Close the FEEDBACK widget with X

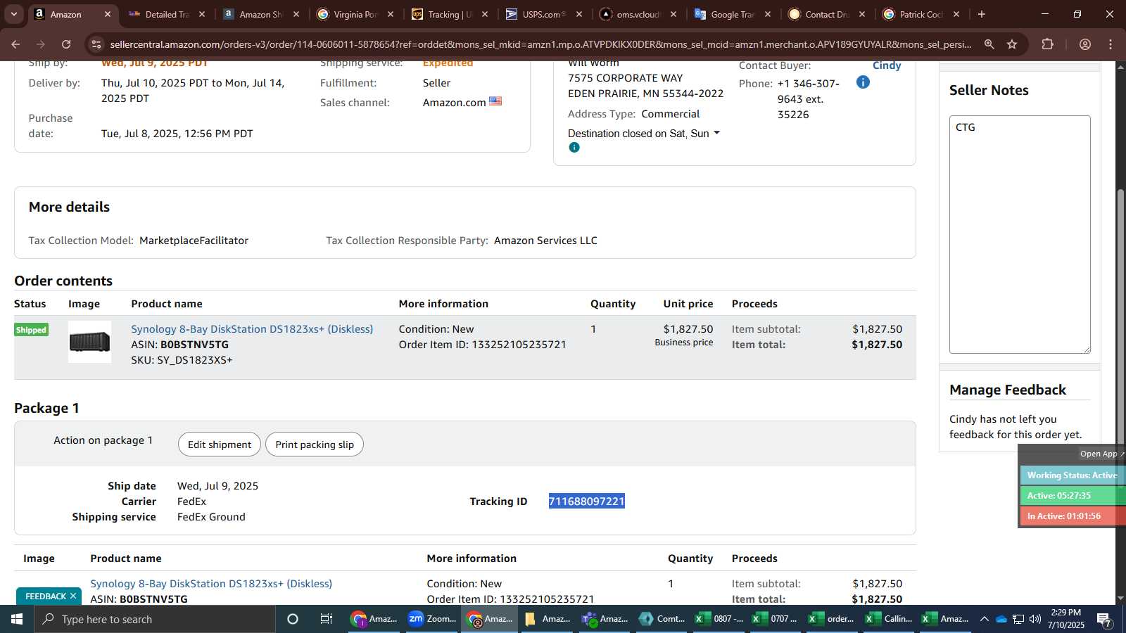coord(72,596)
